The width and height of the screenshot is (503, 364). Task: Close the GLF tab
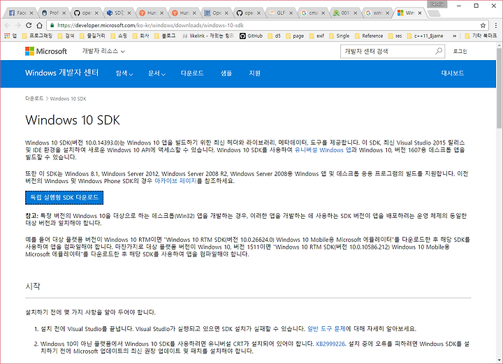pos(291,13)
